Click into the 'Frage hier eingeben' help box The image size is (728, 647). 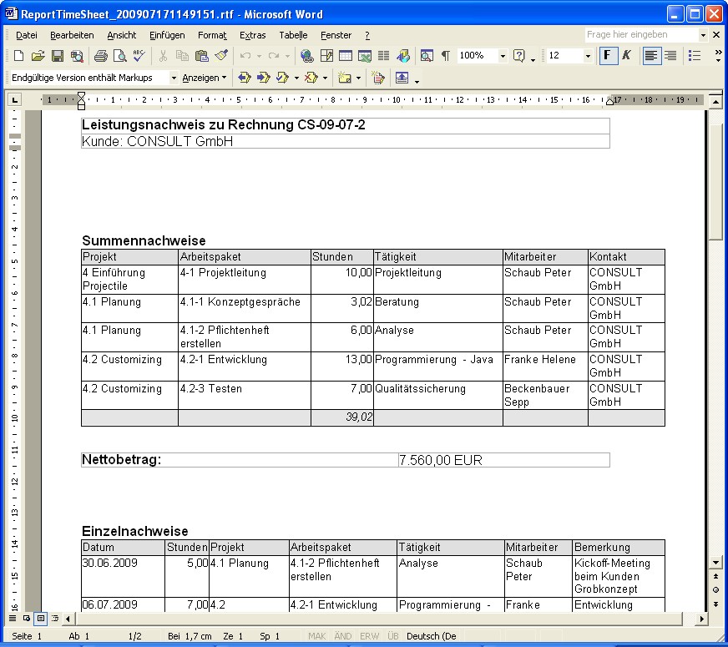click(640, 35)
